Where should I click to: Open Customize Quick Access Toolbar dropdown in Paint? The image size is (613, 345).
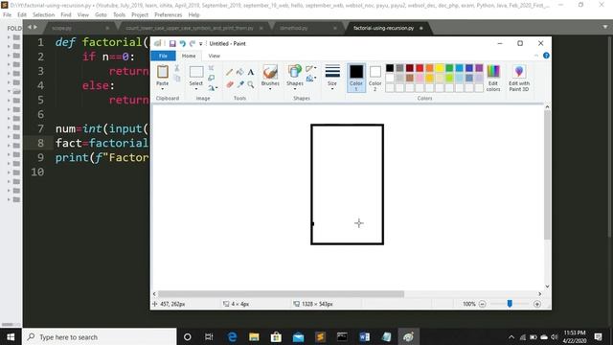[x=200, y=44]
